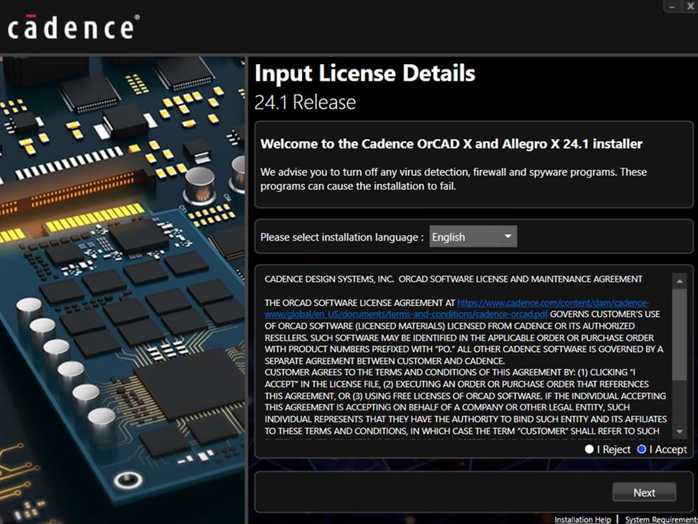Select the I Reject radio button

pyautogui.click(x=589, y=449)
